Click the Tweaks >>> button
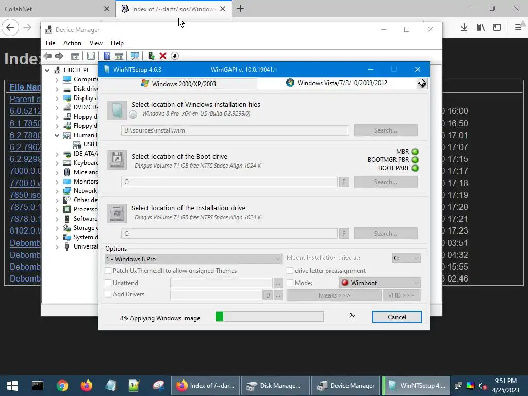This screenshot has width=528, height=396. pos(334,295)
